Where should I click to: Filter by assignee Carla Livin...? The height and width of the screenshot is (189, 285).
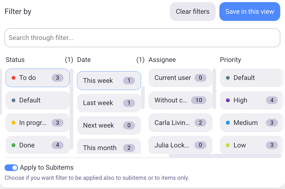pos(180,123)
